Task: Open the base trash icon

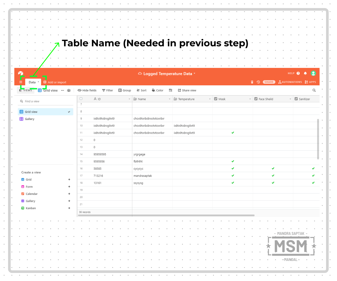Action: pos(252,82)
